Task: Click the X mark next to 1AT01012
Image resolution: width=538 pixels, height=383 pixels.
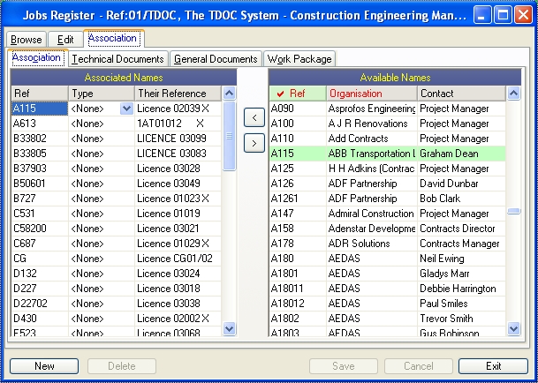Action: tap(200, 124)
